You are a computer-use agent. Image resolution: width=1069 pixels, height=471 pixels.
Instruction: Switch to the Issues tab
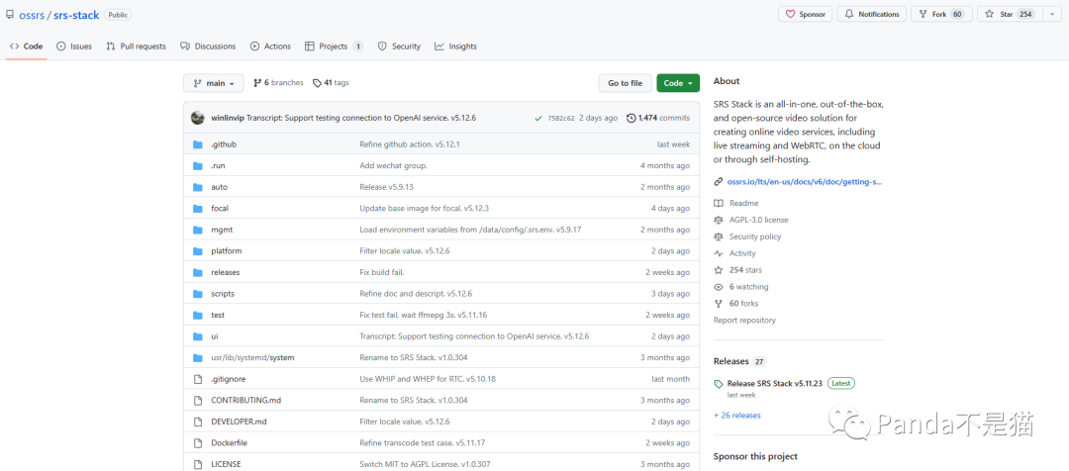point(74,47)
